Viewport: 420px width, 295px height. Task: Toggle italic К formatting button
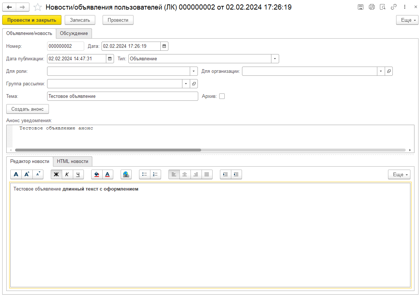[x=67, y=174]
